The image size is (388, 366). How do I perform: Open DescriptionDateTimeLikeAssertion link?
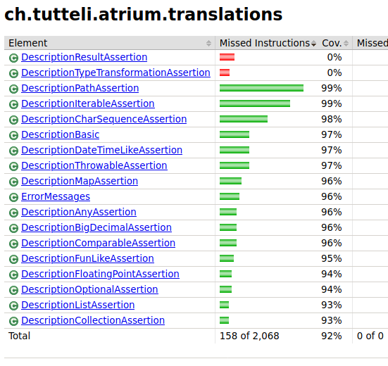[x=101, y=150]
